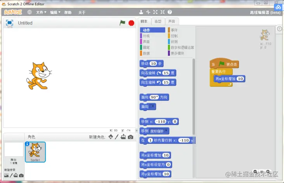The height and width of the screenshot is (183, 284).
Task: Select the 动作 block category
Action: point(152,30)
